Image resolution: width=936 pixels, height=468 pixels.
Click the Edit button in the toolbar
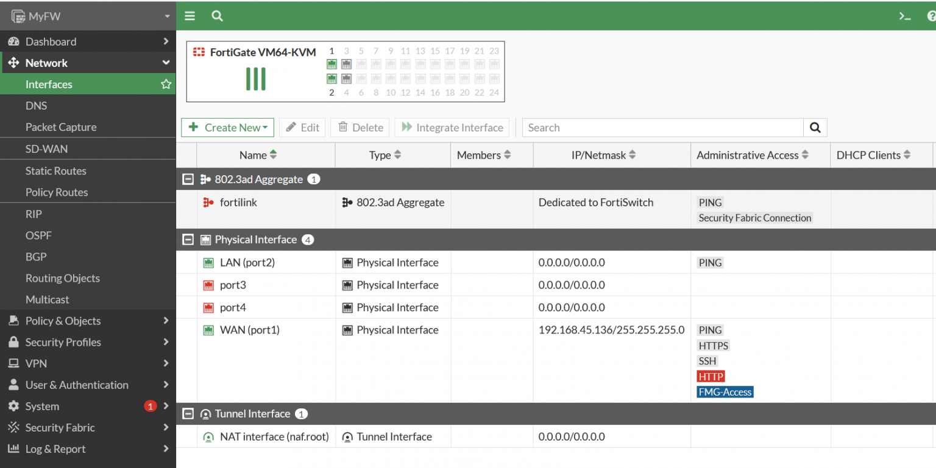click(x=302, y=127)
